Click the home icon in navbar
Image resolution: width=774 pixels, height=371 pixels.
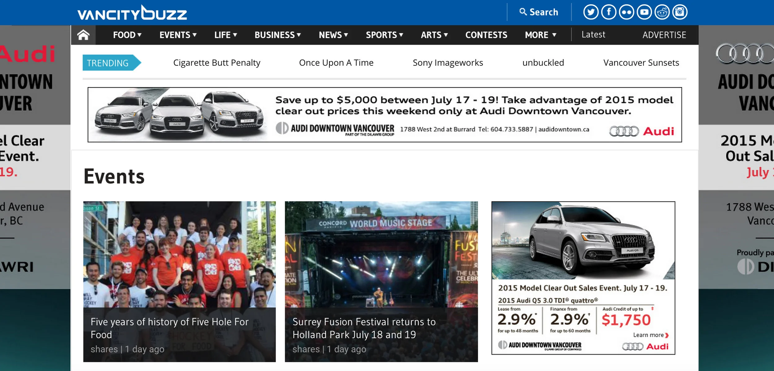[83, 35]
